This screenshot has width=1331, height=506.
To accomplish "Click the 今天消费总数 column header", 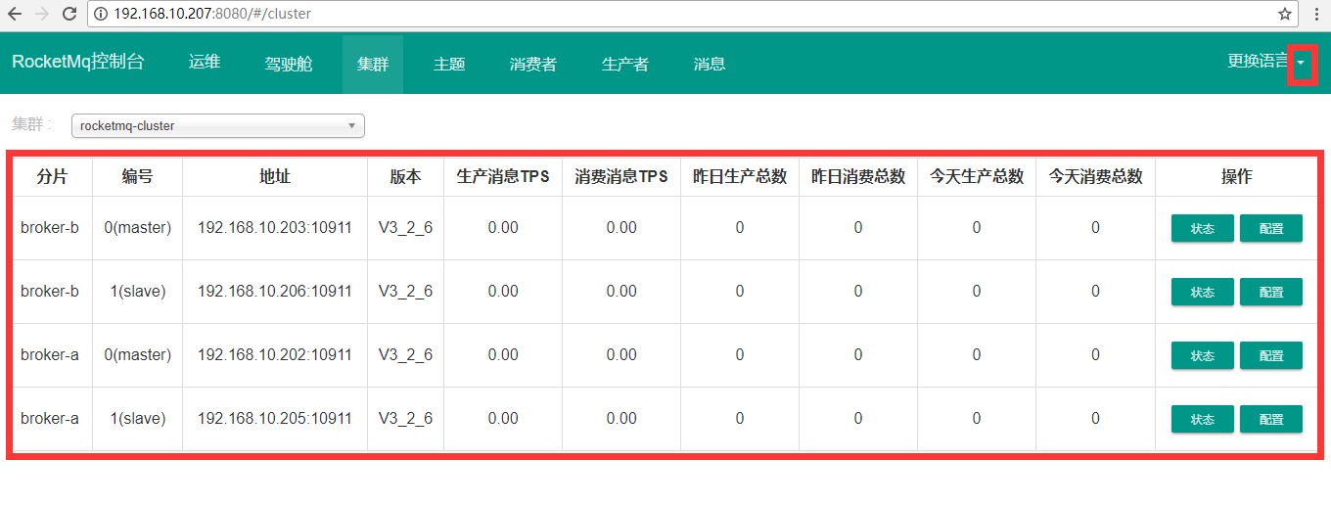I will (x=1095, y=177).
